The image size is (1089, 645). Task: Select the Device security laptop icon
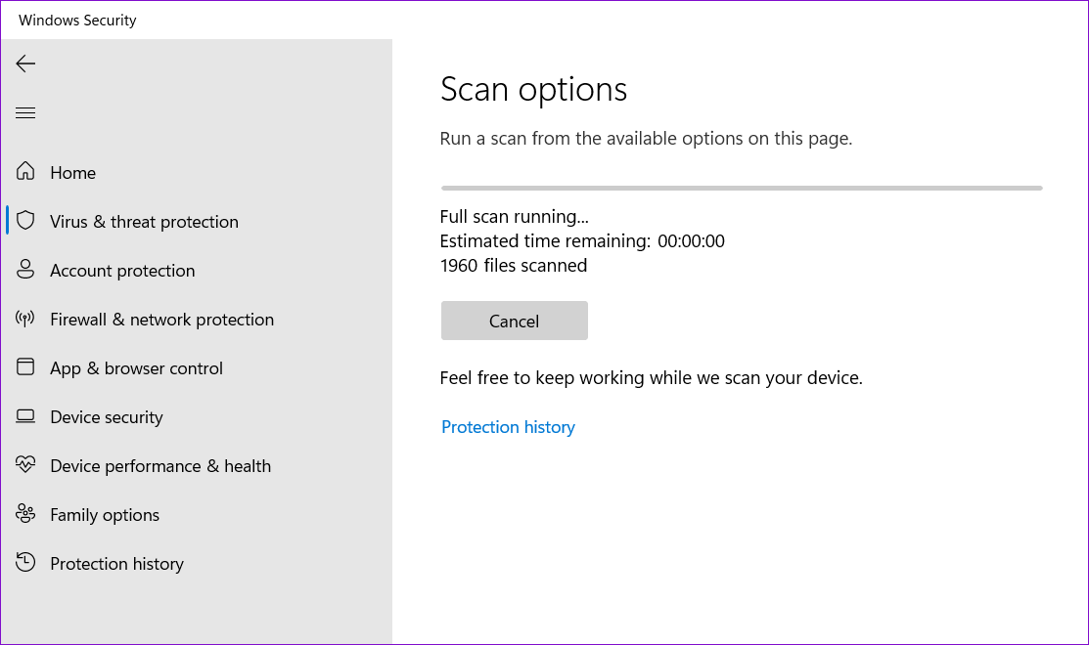click(x=25, y=416)
